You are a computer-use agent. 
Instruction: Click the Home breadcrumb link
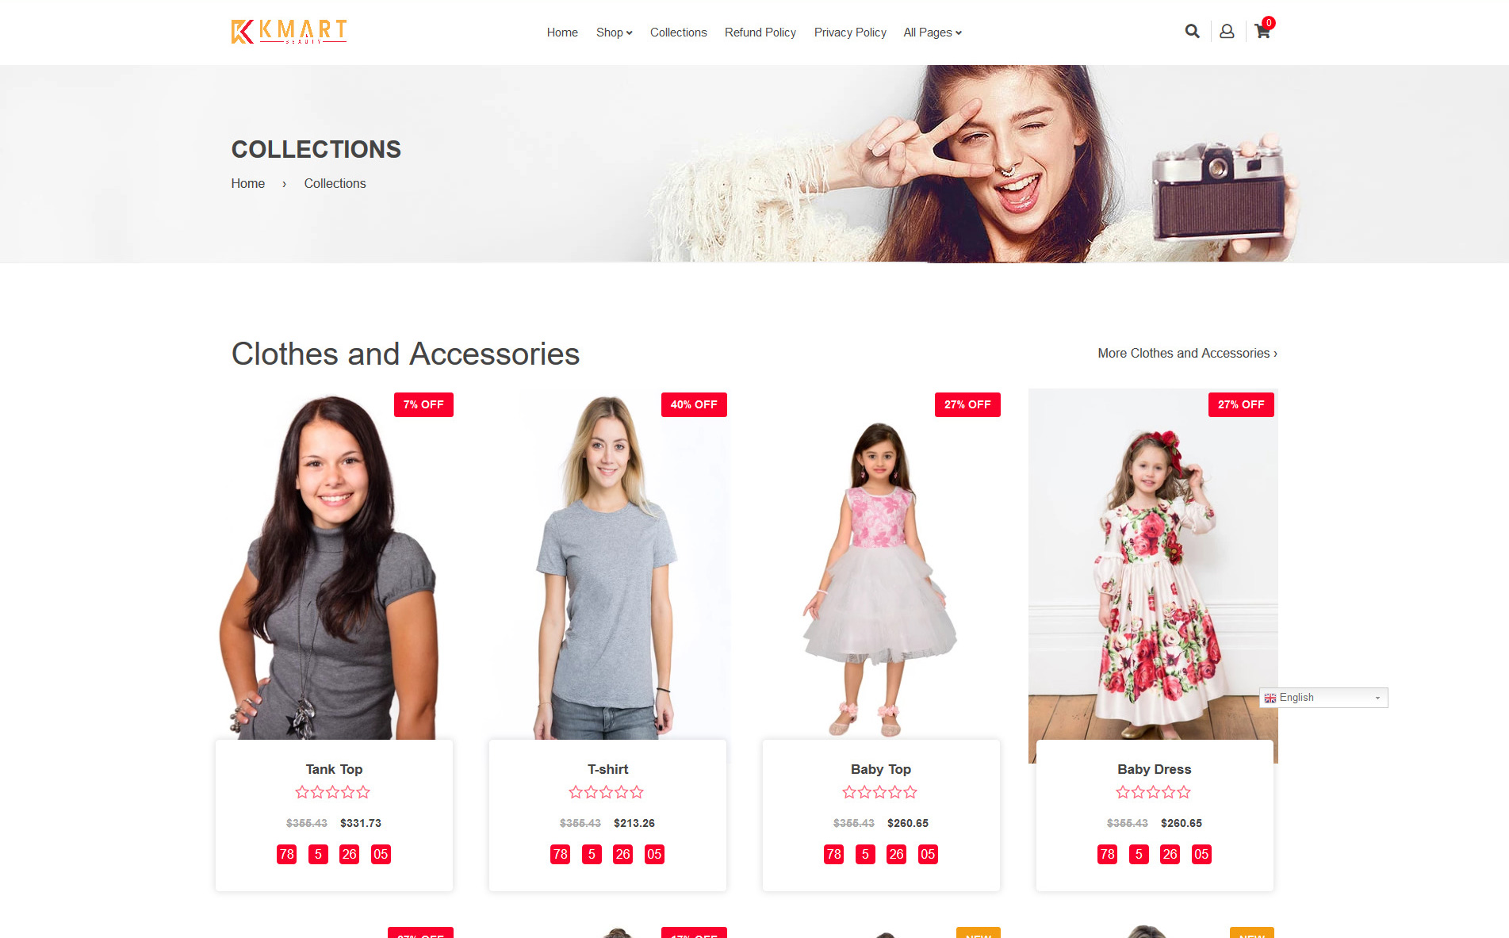tap(248, 184)
